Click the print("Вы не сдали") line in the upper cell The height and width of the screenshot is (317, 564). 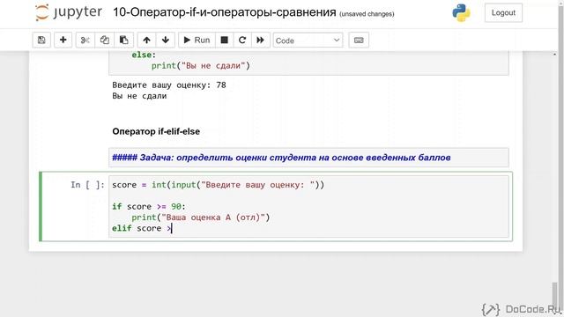point(200,65)
